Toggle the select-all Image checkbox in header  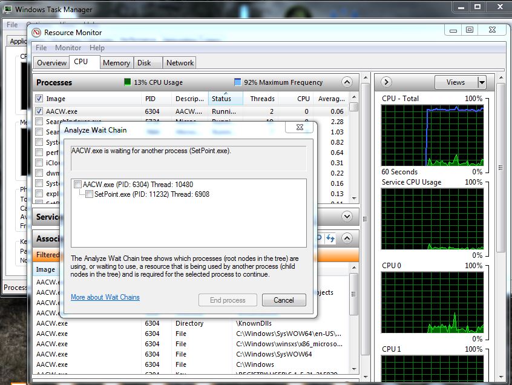click(x=39, y=99)
